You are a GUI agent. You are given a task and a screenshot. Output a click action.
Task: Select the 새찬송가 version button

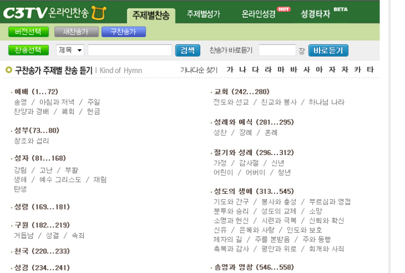pos(76,32)
